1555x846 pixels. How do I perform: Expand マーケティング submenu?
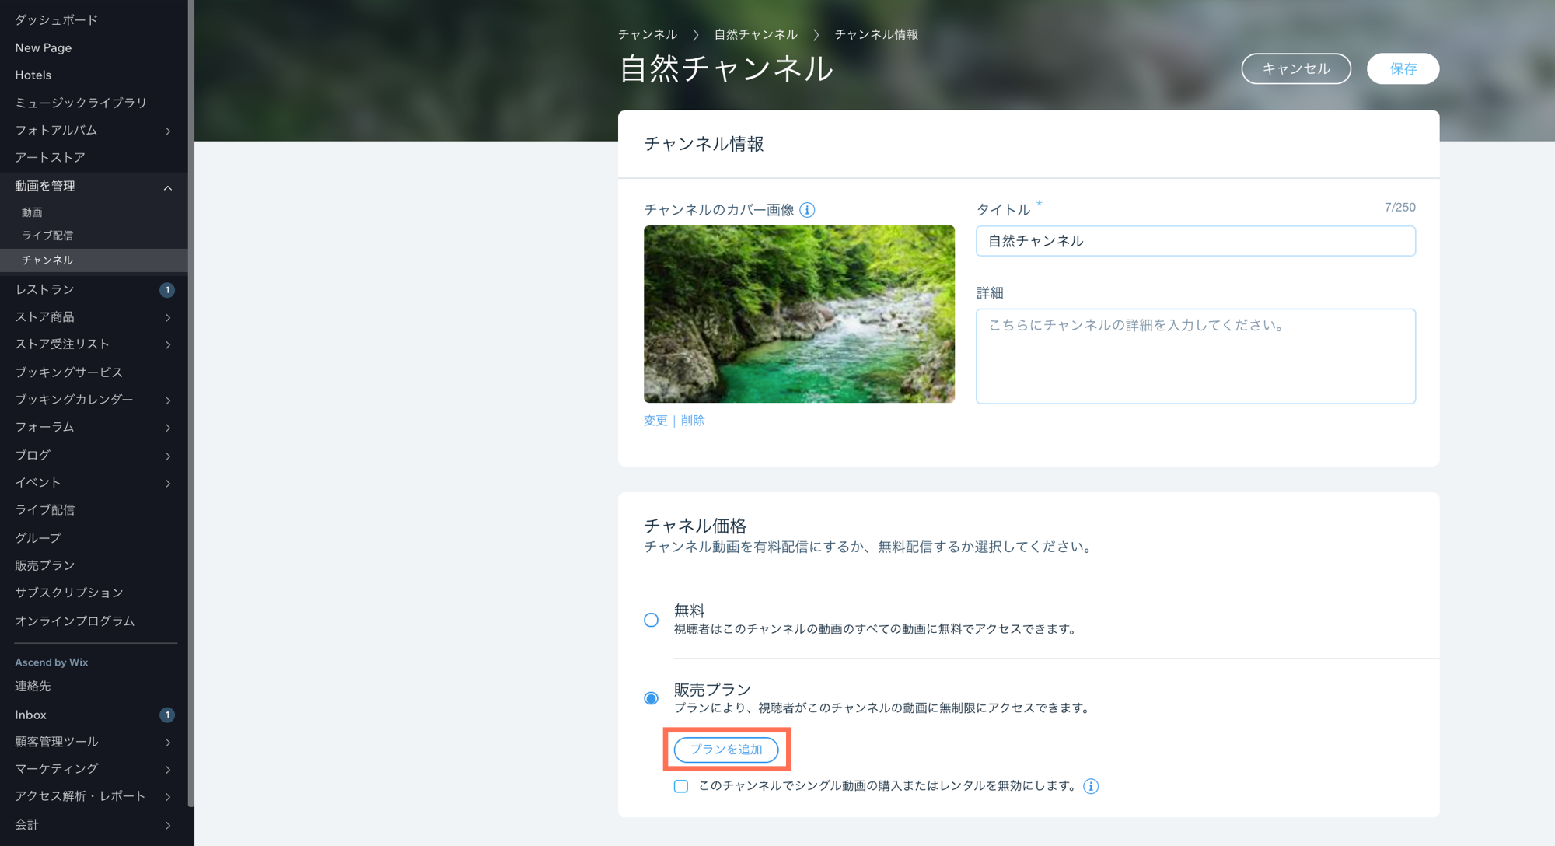[168, 769]
